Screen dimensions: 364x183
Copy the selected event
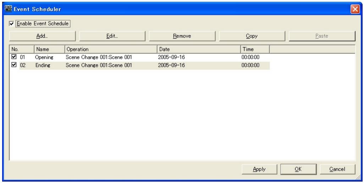[x=252, y=36]
